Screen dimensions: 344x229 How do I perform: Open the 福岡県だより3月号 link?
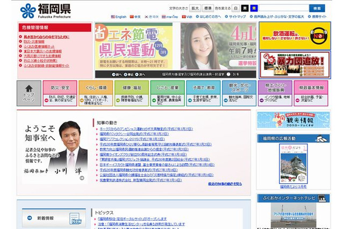pos(293,187)
